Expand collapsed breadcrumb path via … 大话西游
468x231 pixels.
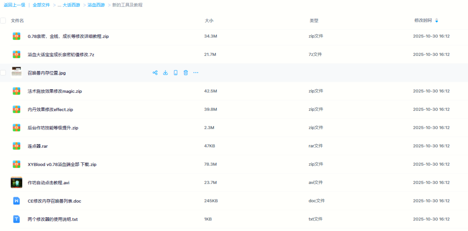point(69,5)
